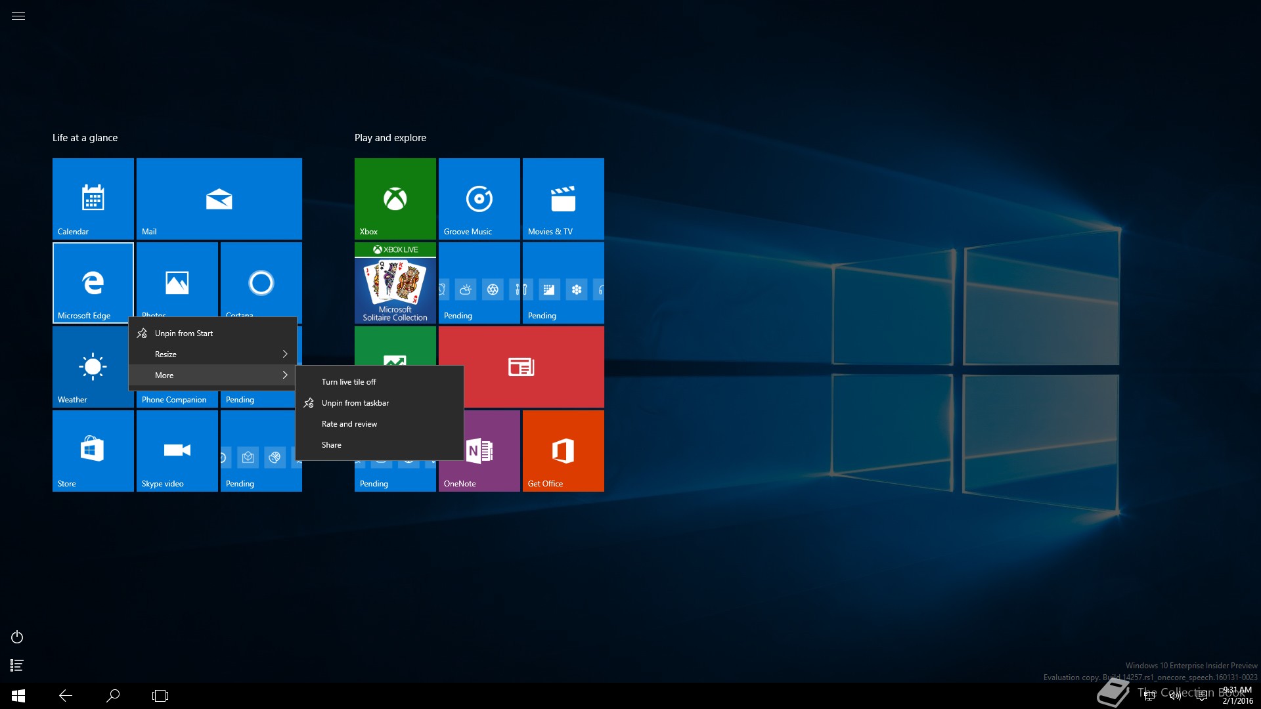Choose Turn live tile off

click(380, 382)
